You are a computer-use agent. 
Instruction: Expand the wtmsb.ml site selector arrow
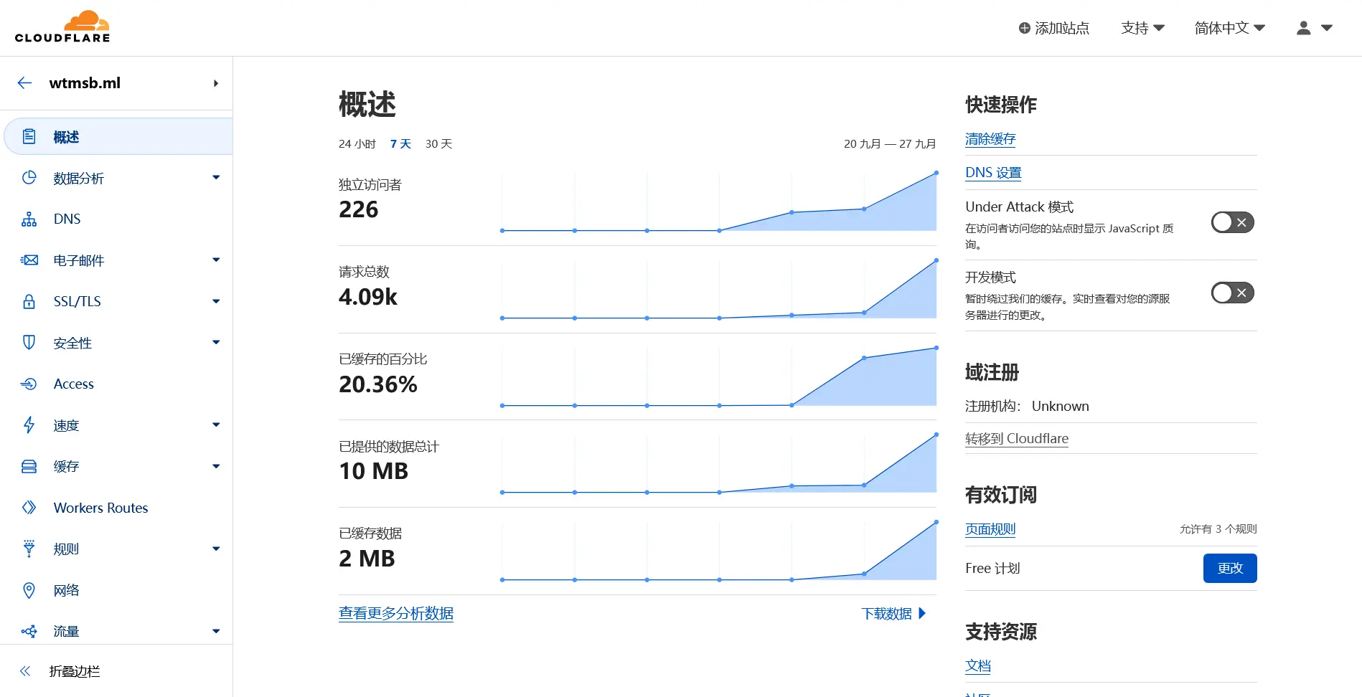(x=215, y=83)
